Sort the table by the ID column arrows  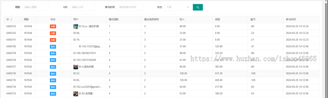(x=11, y=20)
